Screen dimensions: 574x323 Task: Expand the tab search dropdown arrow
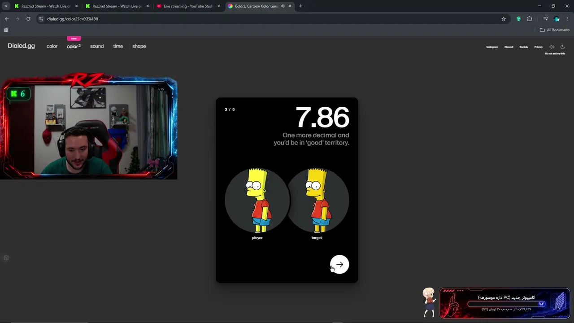pos(6,6)
